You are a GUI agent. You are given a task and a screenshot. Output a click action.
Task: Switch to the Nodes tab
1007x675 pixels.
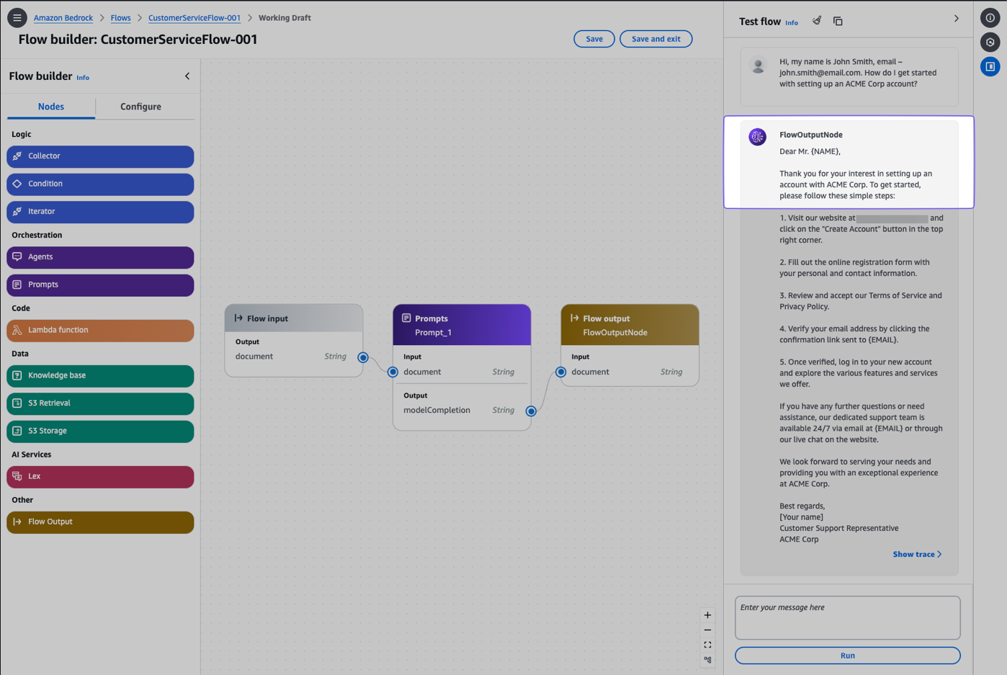point(51,107)
